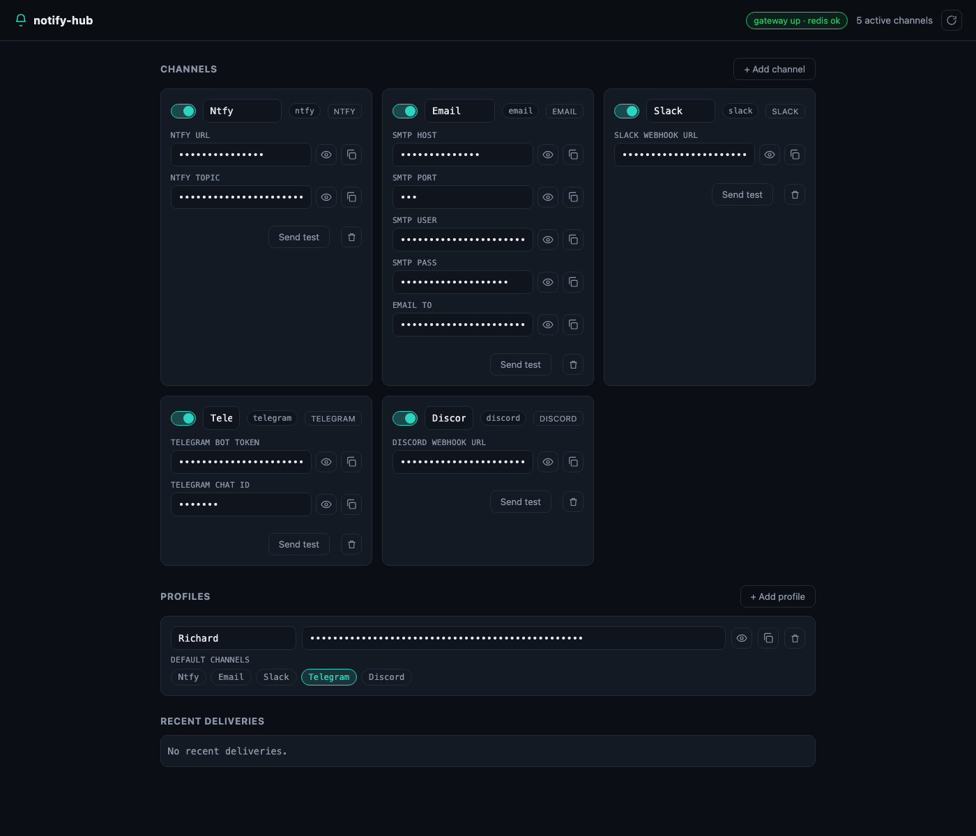Reveal the Telegram chat ID
The image size is (976, 836).
(326, 504)
